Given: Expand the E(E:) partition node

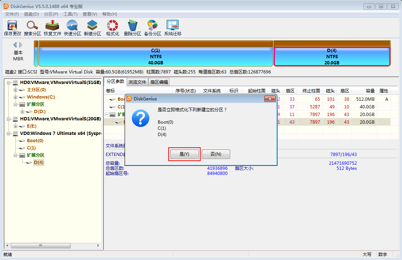Looking at the screenshot, I should 15,126.
